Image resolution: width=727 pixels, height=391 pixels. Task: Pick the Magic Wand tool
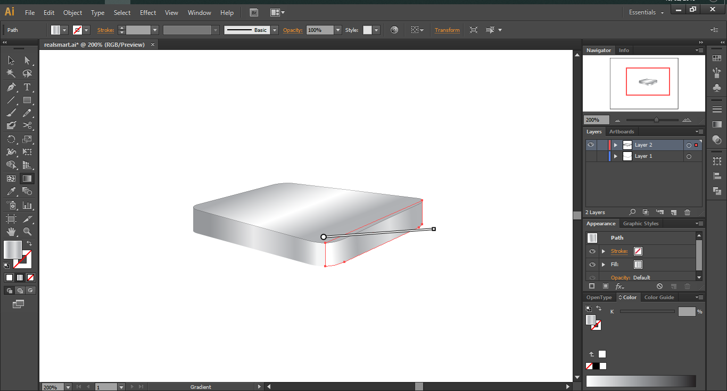[x=11, y=74]
